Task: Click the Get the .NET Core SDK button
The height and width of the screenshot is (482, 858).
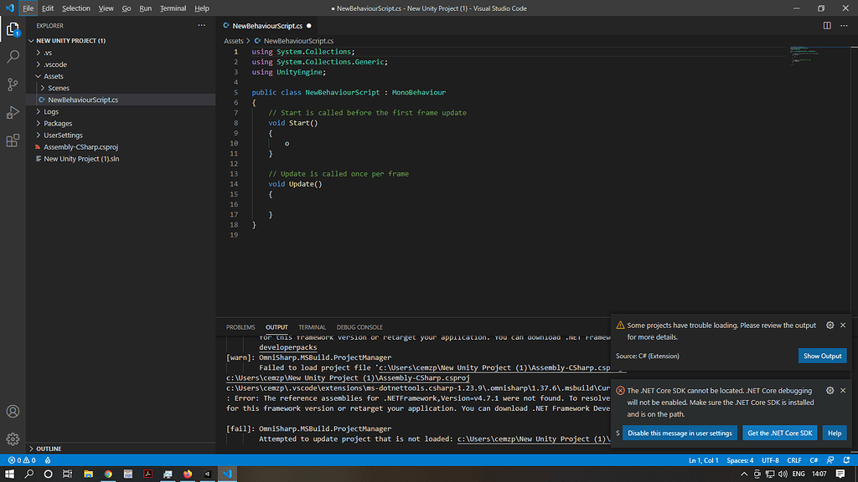Action: [779, 433]
